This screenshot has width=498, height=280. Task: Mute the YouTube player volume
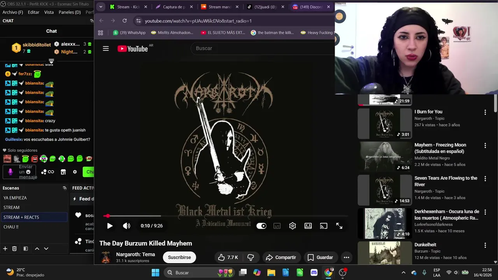pyautogui.click(x=126, y=226)
